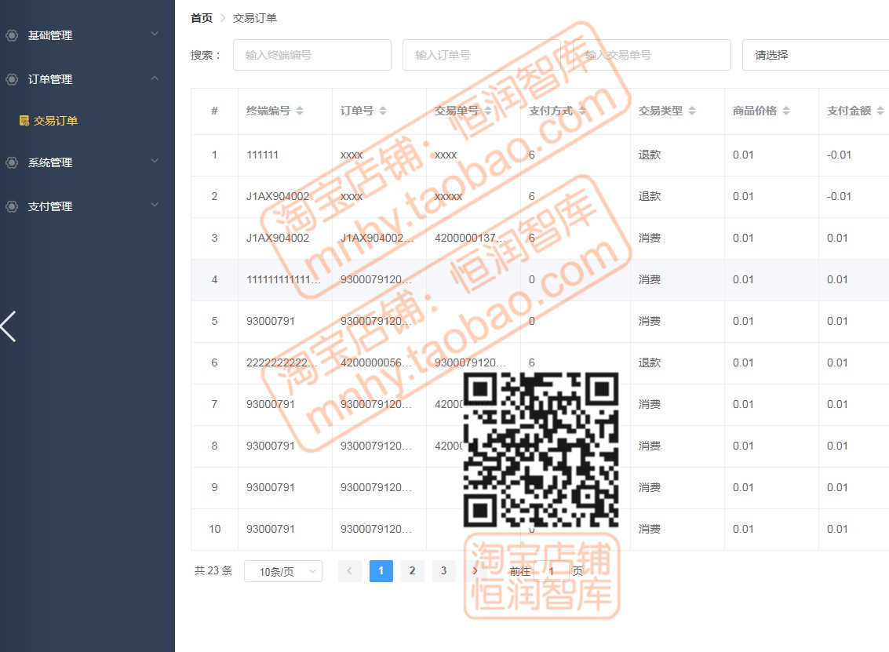Click the previous page arrow
The width and height of the screenshot is (889, 652).
(349, 571)
